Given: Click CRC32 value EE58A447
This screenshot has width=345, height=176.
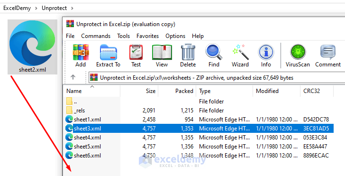Looking at the screenshot, I should 315,147.
